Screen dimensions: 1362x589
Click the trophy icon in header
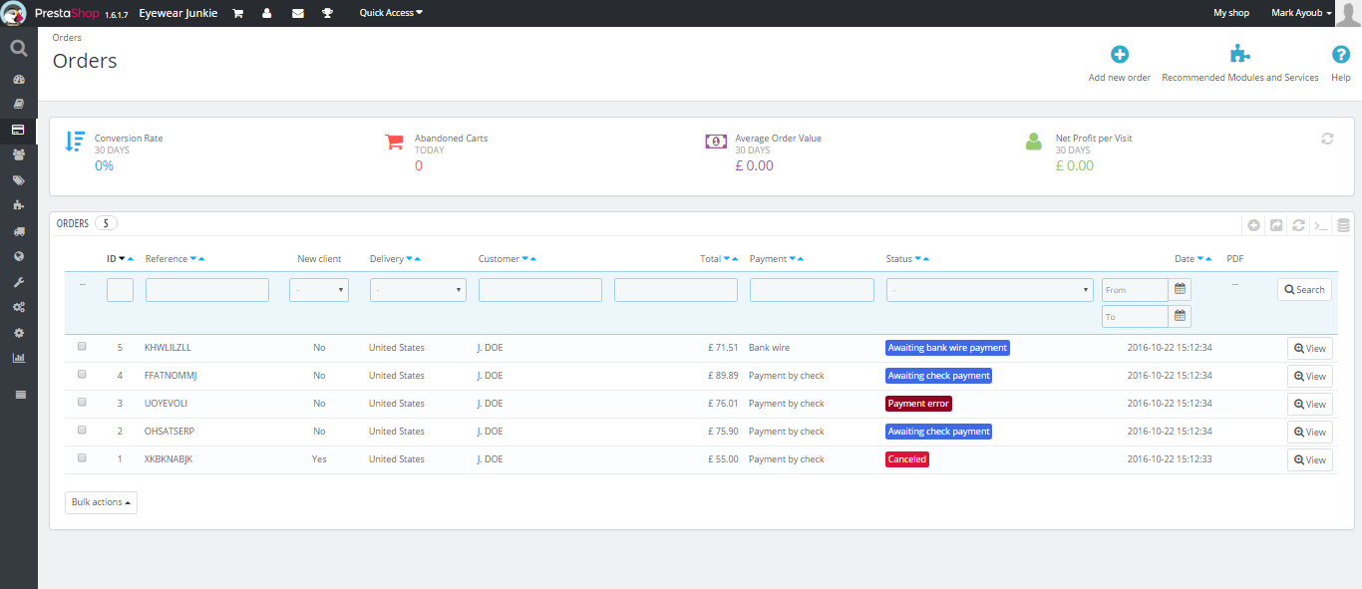[x=327, y=13]
